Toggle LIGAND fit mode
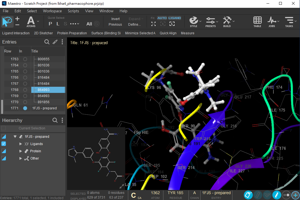Viewport: 300px width, 200px height. tap(175, 18)
